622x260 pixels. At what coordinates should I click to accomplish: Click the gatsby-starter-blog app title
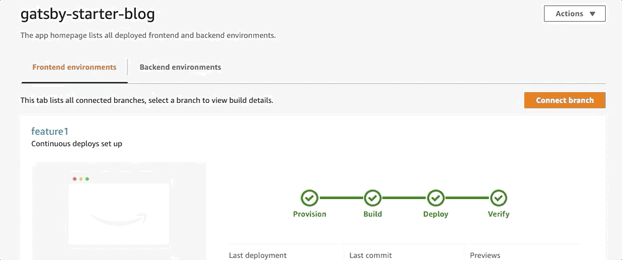point(88,15)
